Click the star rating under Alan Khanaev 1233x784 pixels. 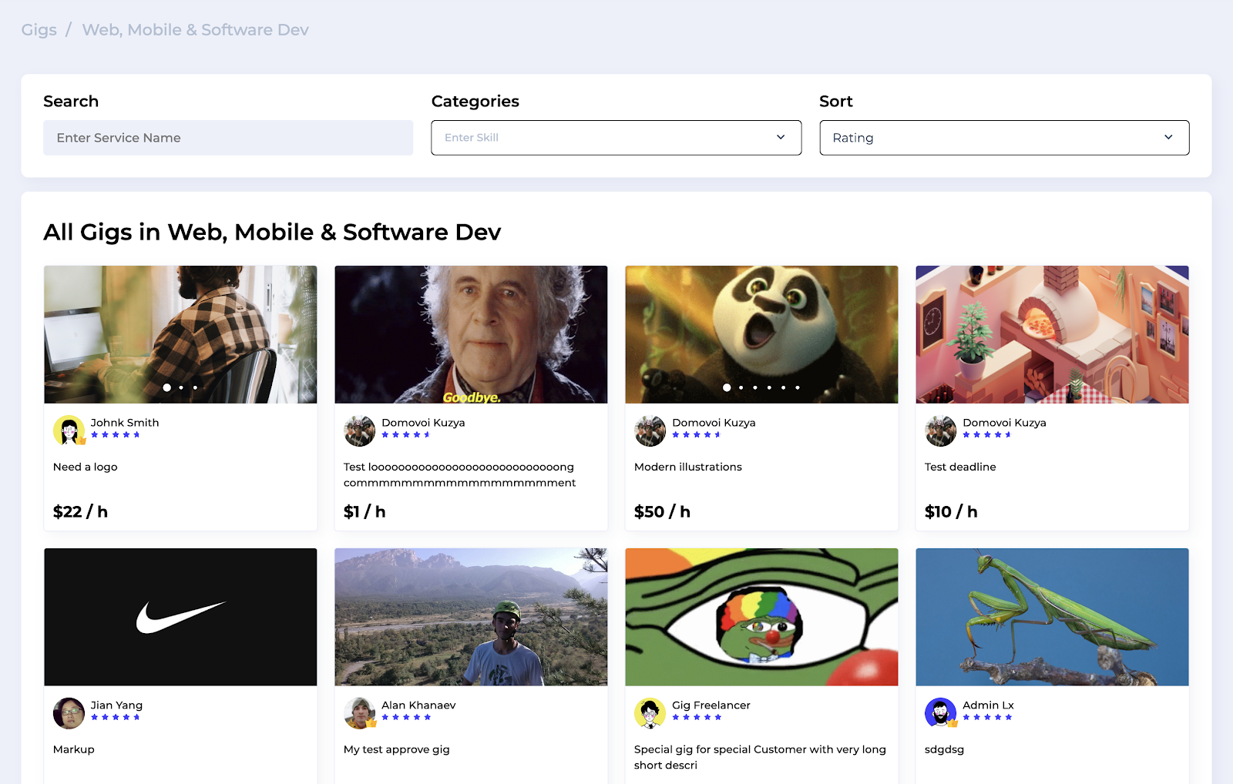click(x=406, y=718)
